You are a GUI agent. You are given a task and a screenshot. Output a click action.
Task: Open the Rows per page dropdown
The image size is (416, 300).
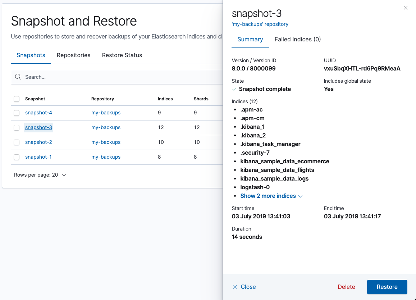click(x=40, y=174)
